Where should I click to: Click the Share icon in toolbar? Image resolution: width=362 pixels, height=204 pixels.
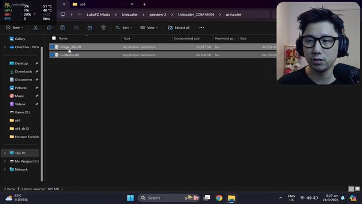tap(90, 28)
